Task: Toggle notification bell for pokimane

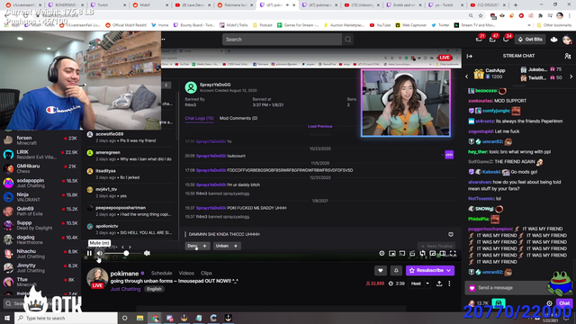Action: 396,270
